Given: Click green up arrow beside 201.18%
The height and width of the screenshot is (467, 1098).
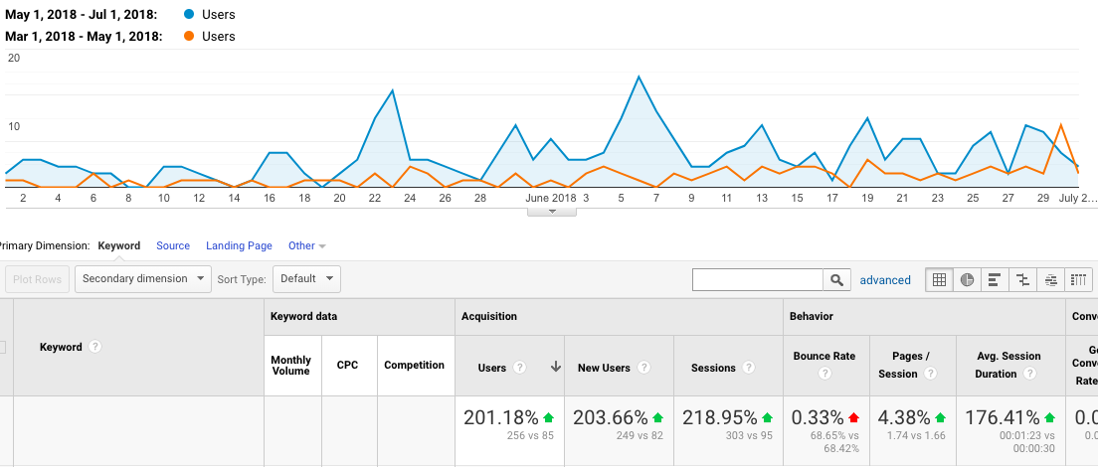Looking at the screenshot, I should coord(548,417).
